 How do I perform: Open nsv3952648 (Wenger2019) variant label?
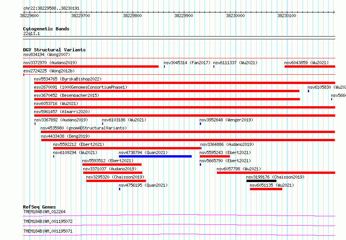(x=226, y=120)
